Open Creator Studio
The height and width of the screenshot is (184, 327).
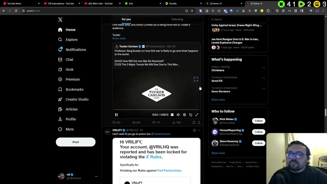coord(73,99)
